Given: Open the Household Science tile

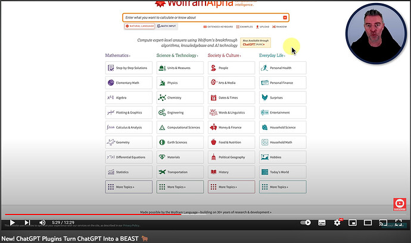Looking at the screenshot, I should [x=283, y=128].
